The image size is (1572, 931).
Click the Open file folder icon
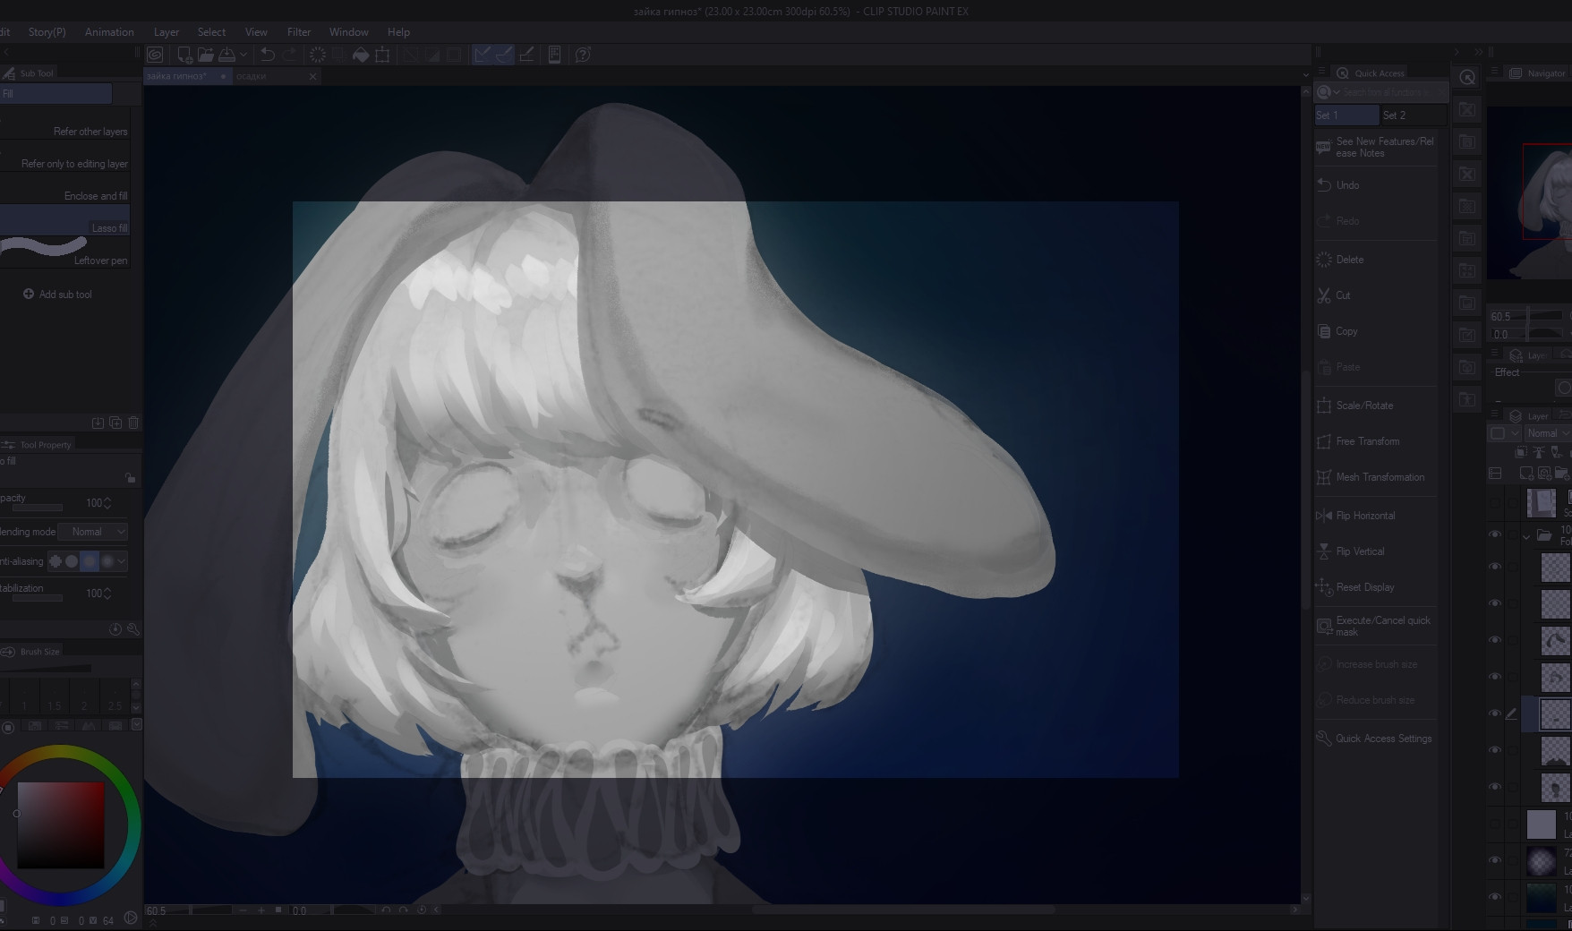click(x=206, y=55)
